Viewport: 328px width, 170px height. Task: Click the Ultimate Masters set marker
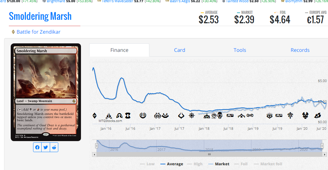(x=250, y=115)
